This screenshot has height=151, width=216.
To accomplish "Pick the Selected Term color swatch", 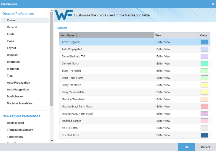I will point(204,135).
